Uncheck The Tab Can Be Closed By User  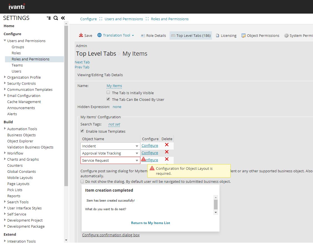click(108, 99)
